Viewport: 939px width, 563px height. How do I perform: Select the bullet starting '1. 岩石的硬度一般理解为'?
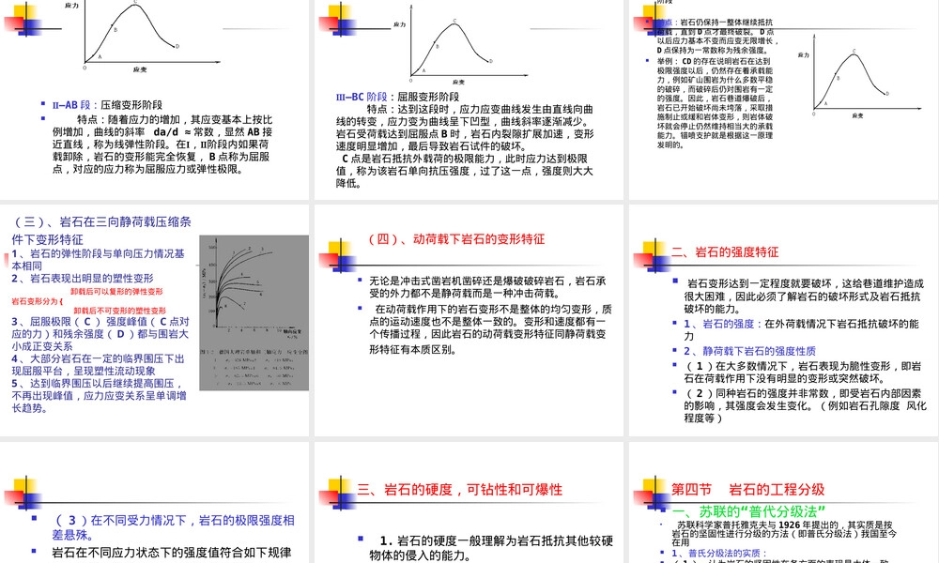pos(491,548)
